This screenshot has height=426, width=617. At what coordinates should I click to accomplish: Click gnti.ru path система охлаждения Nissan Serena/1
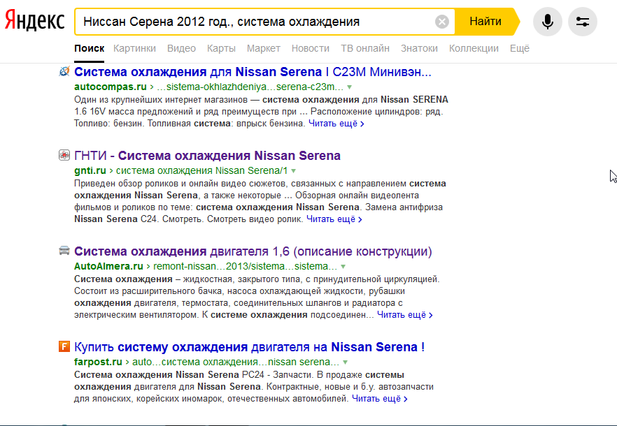click(202, 170)
